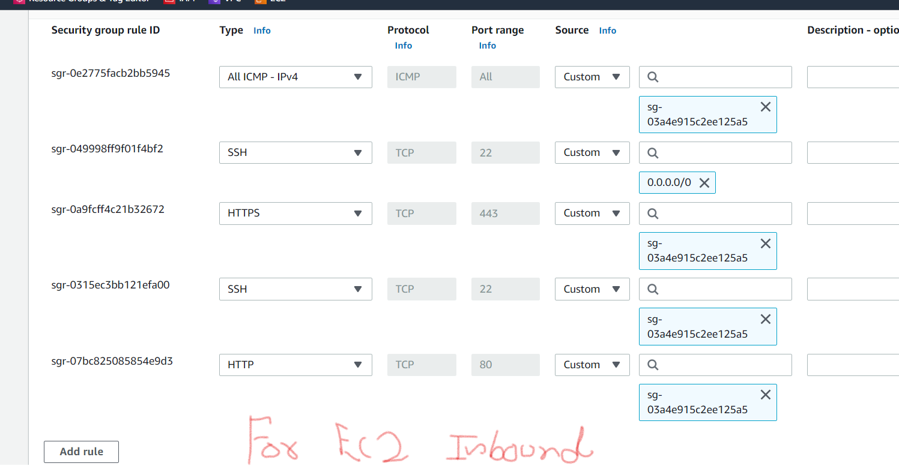Screen dimensions: 899x466
Task: Click the IAM service shortcut icon
Action: [169, 2]
